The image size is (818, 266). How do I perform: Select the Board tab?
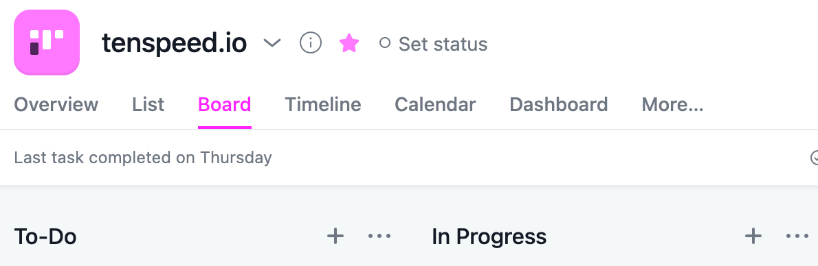click(x=225, y=105)
